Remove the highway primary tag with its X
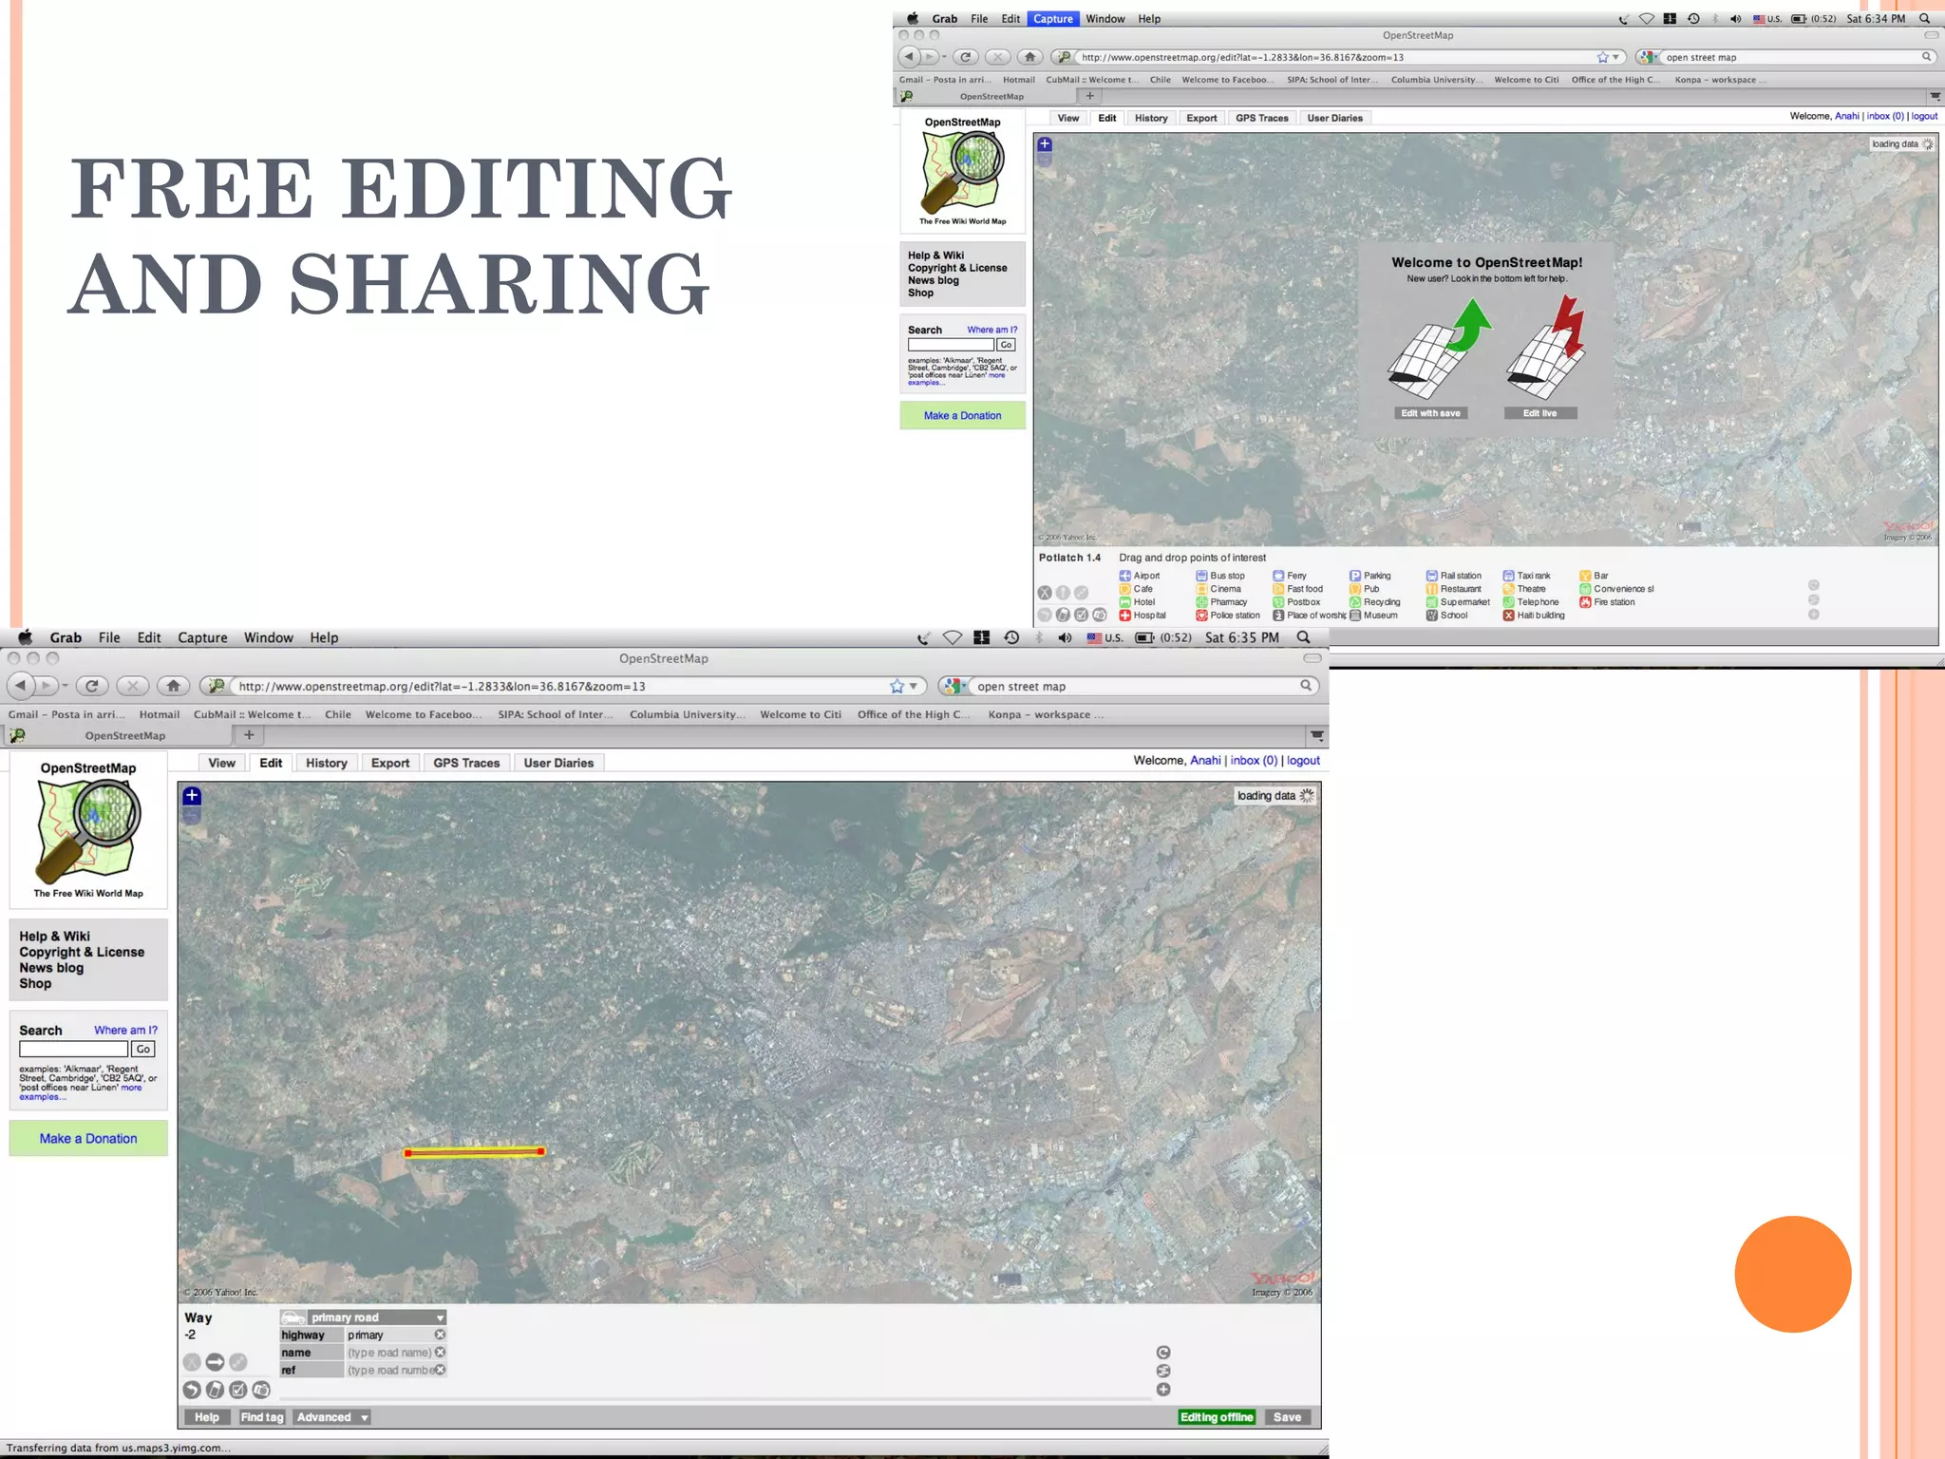 440,1335
